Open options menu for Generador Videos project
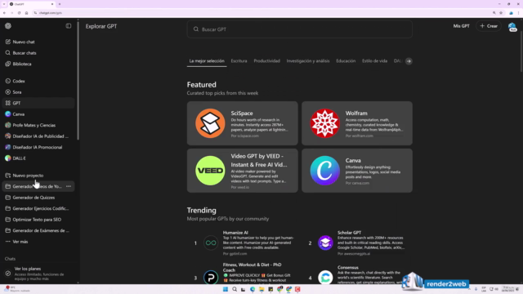 pos(69,186)
